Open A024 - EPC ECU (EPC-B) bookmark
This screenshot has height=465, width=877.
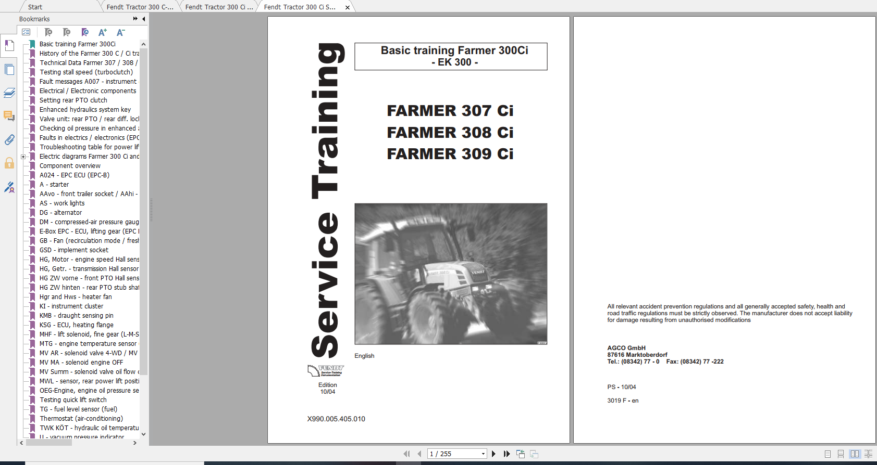[74, 175]
